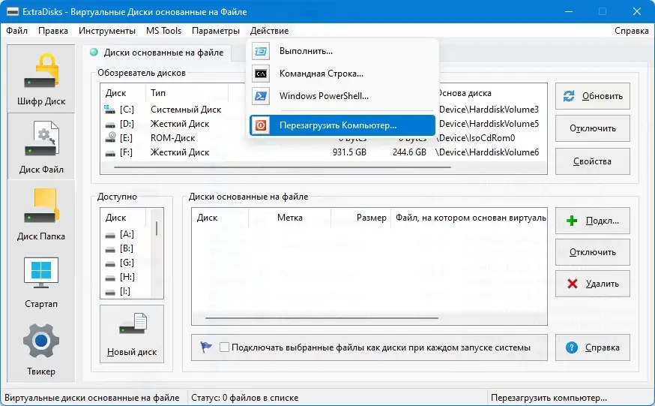Choose Выполнить... from the menu
This screenshot has width=655, height=406.
click(x=342, y=51)
